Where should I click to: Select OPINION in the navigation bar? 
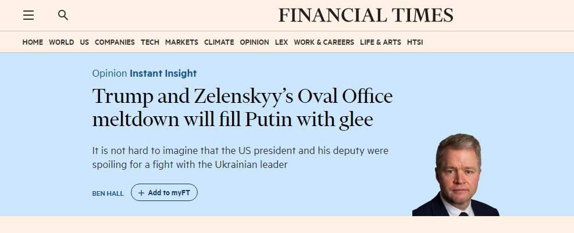[255, 42]
